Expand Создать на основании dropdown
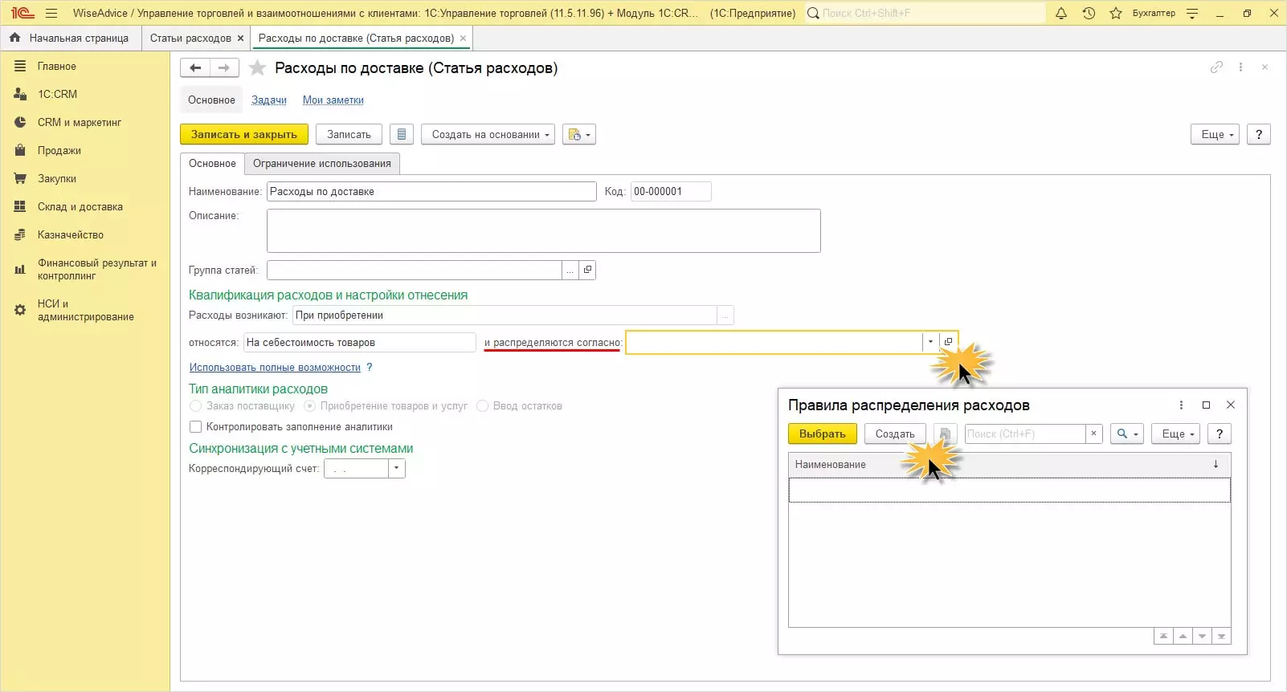 488,134
